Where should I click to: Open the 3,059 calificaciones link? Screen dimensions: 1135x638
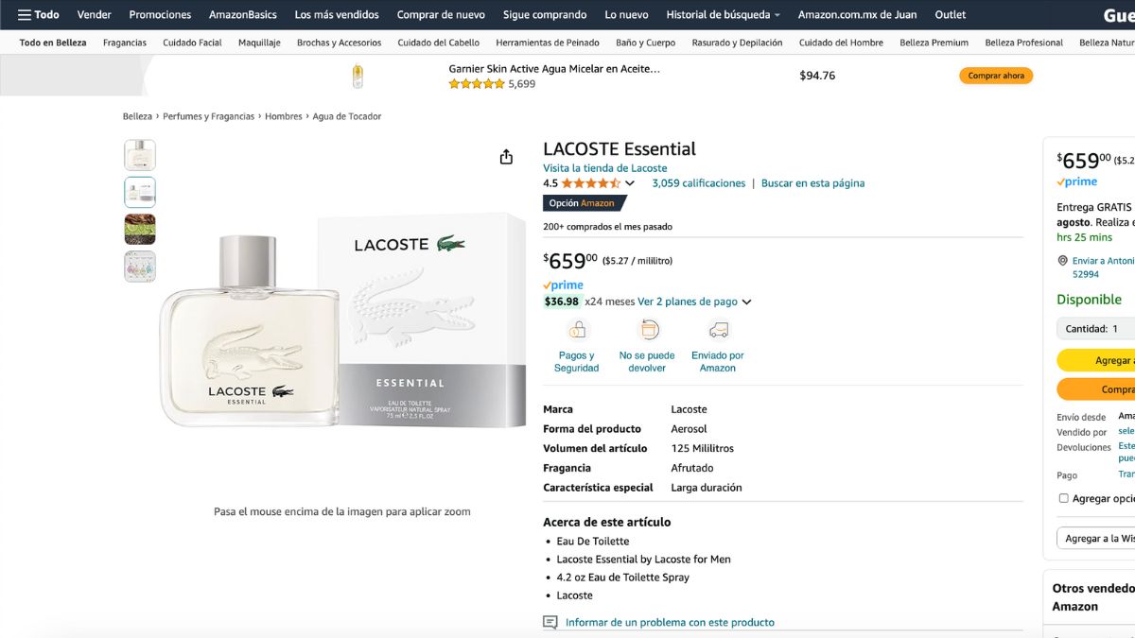click(x=698, y=183)
